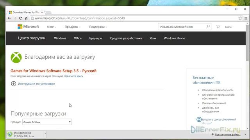Open the browser home page icon
Image resolution: width=250 pixels, height=140 pixels.
point(26,18)
